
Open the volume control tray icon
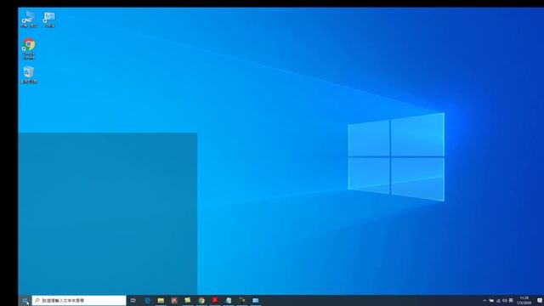pos(504,300)
